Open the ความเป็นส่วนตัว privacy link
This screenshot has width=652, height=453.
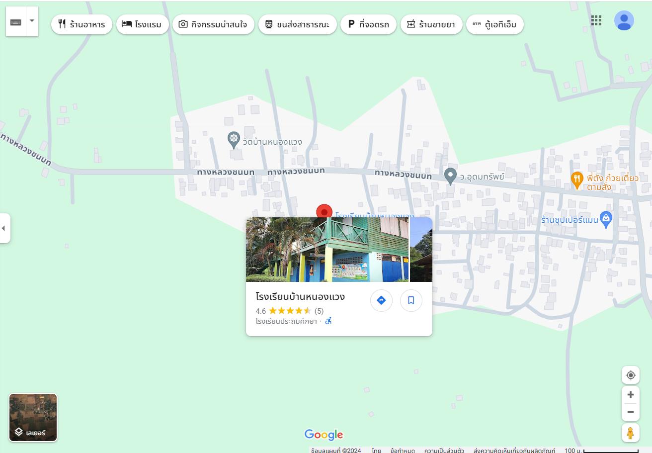[444, 451]
